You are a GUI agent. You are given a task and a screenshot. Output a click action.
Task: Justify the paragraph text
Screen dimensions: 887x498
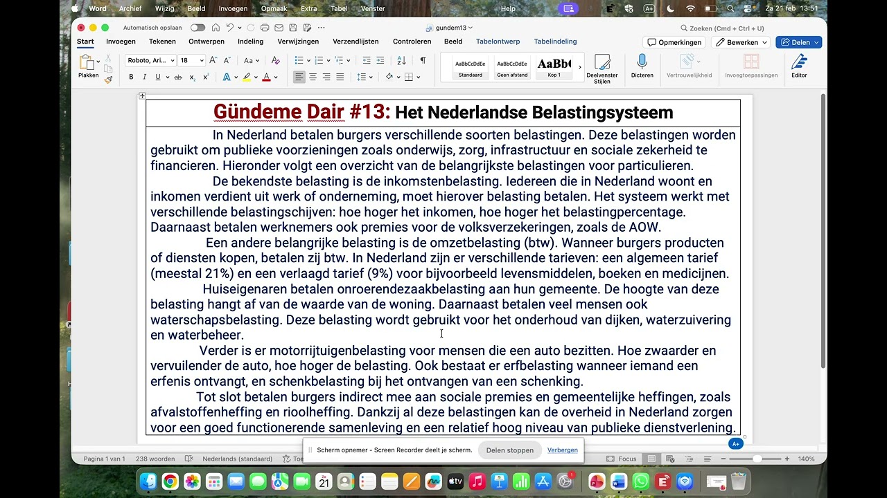pyautogui.click(x=340, y=77)
